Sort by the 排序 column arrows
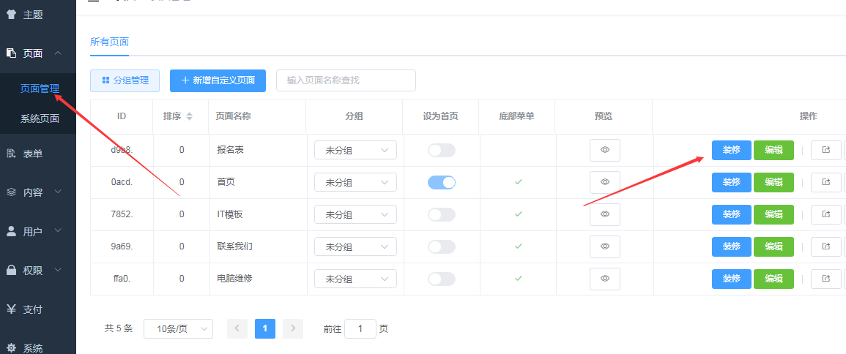This screenshot has width=846, height=354. point(190,116)
